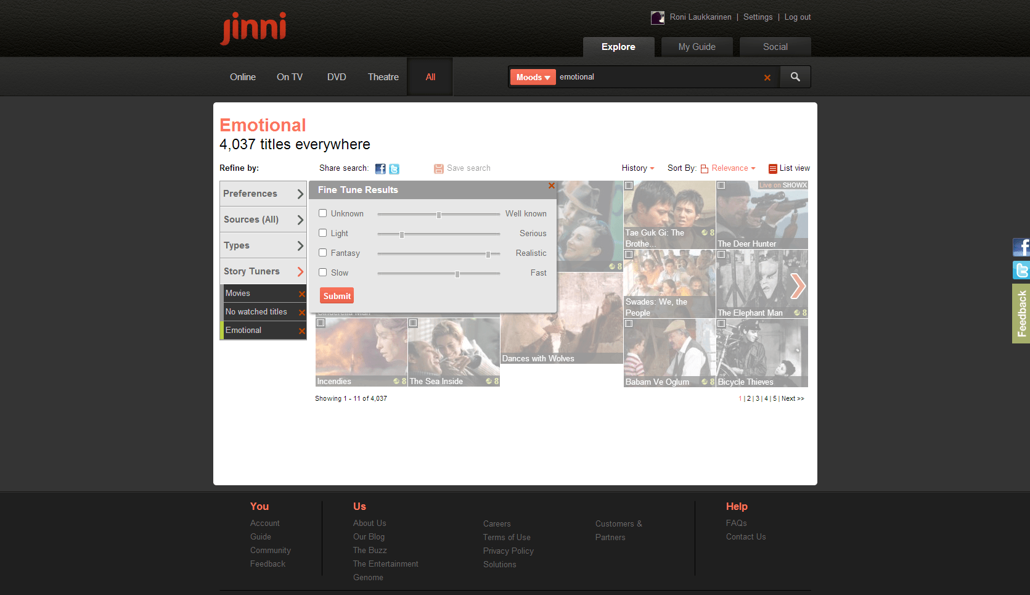Click the Fantasy to Realistic slider

pyautogui.click(x=438, y=254)
